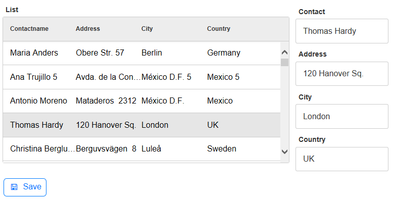The image size is (393, 202).
Task: Click the City column header
Action: coord(147,29)
